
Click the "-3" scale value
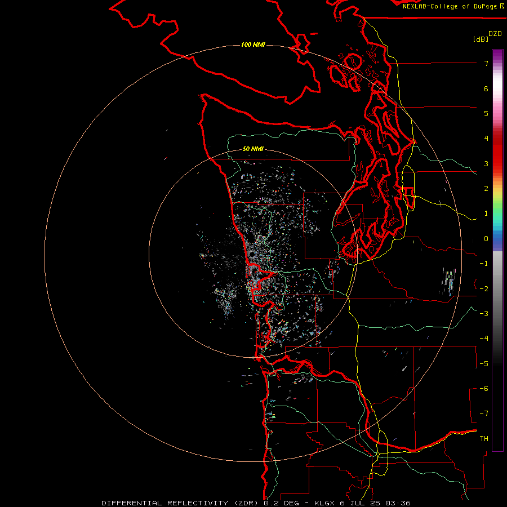[x=484, y=314]
